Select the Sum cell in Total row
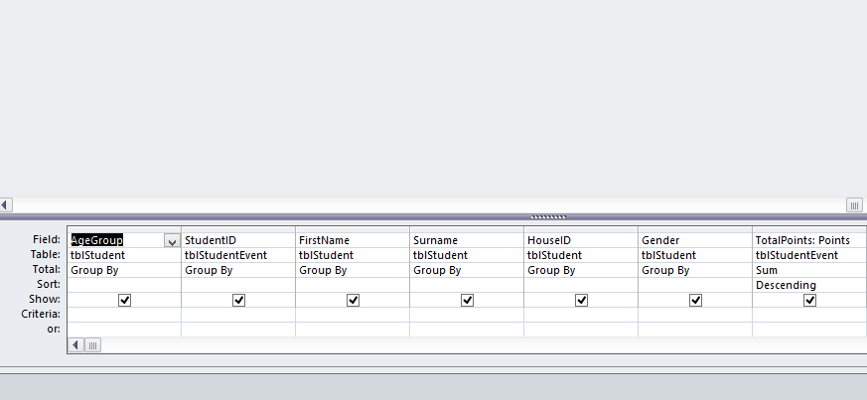 click(809, 270)
